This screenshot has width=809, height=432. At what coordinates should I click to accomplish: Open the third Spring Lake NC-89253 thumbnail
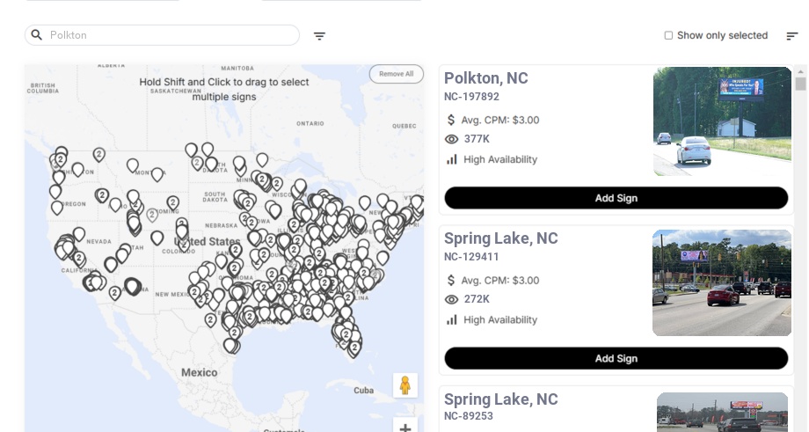(x=722, y=412)
